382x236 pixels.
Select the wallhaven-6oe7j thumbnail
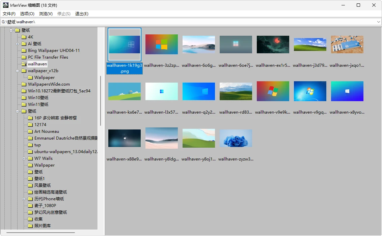point(236,45)
